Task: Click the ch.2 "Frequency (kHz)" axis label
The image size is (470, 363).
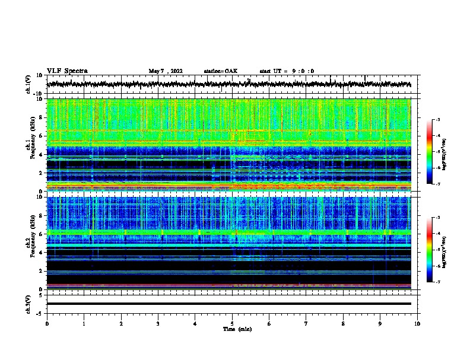Action: (x=33, y=236)
